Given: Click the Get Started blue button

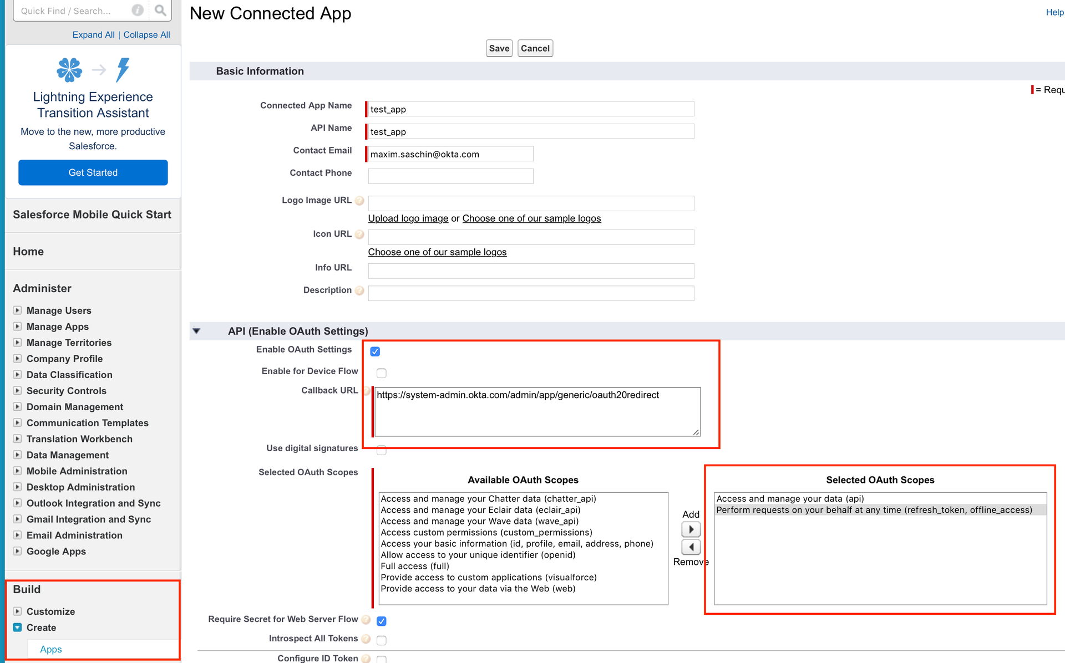Looking at the screenshot, I should 93,172.
